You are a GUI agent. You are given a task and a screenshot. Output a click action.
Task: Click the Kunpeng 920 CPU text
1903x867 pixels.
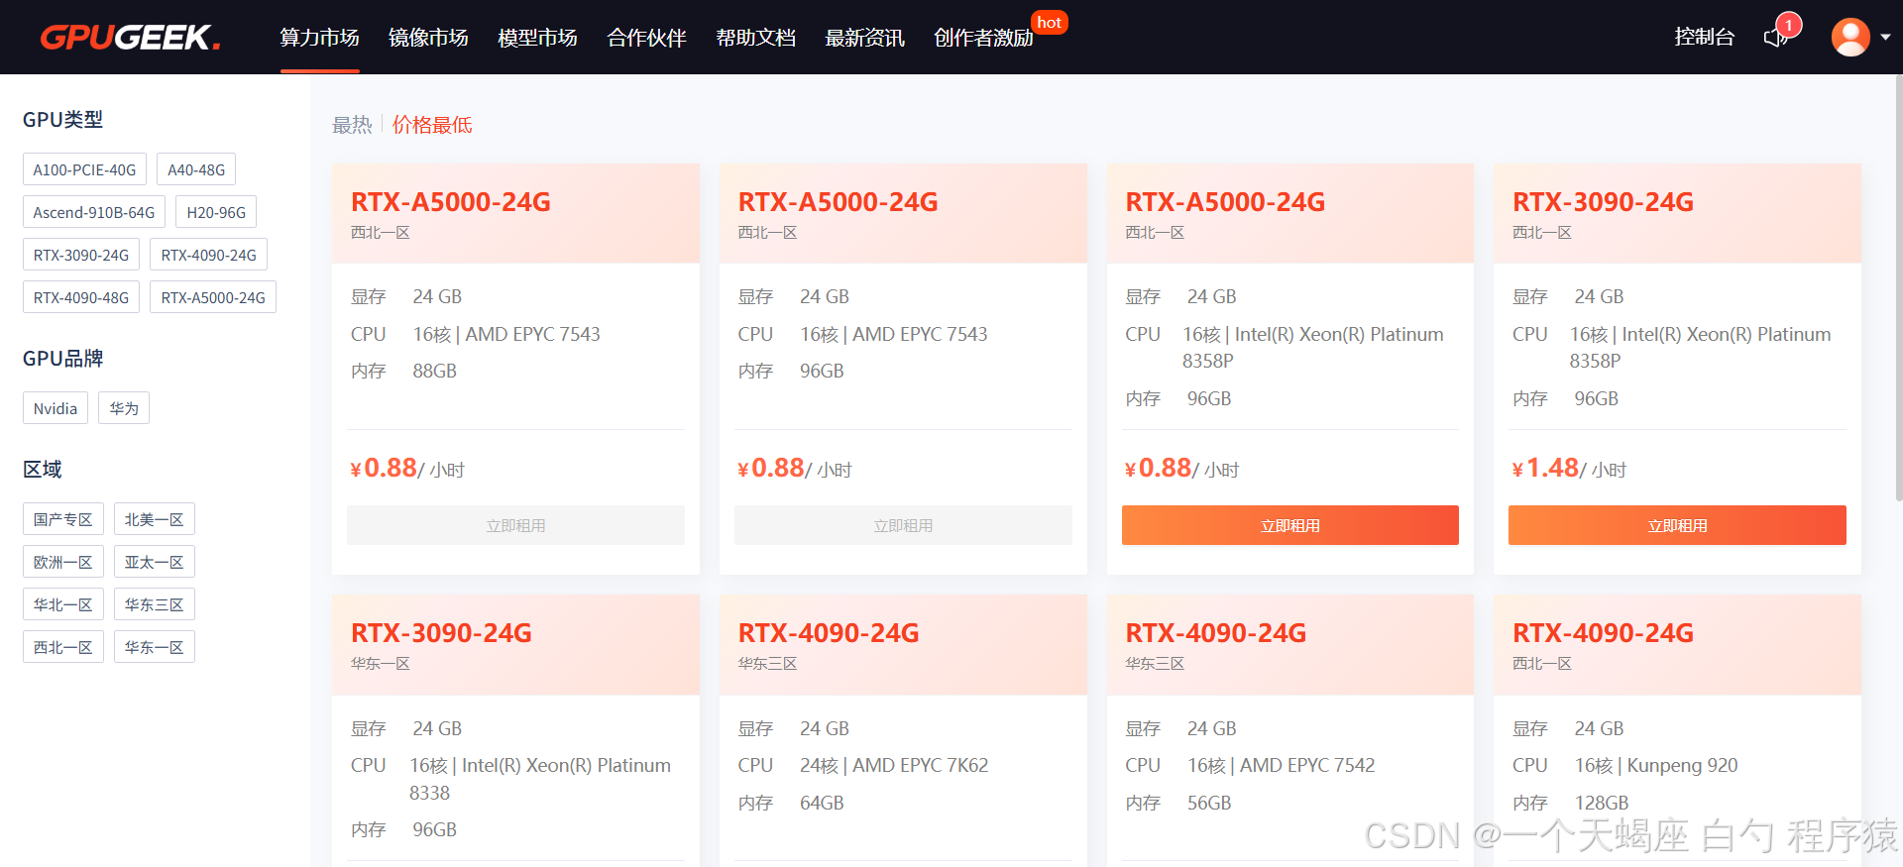[1656, 765]
